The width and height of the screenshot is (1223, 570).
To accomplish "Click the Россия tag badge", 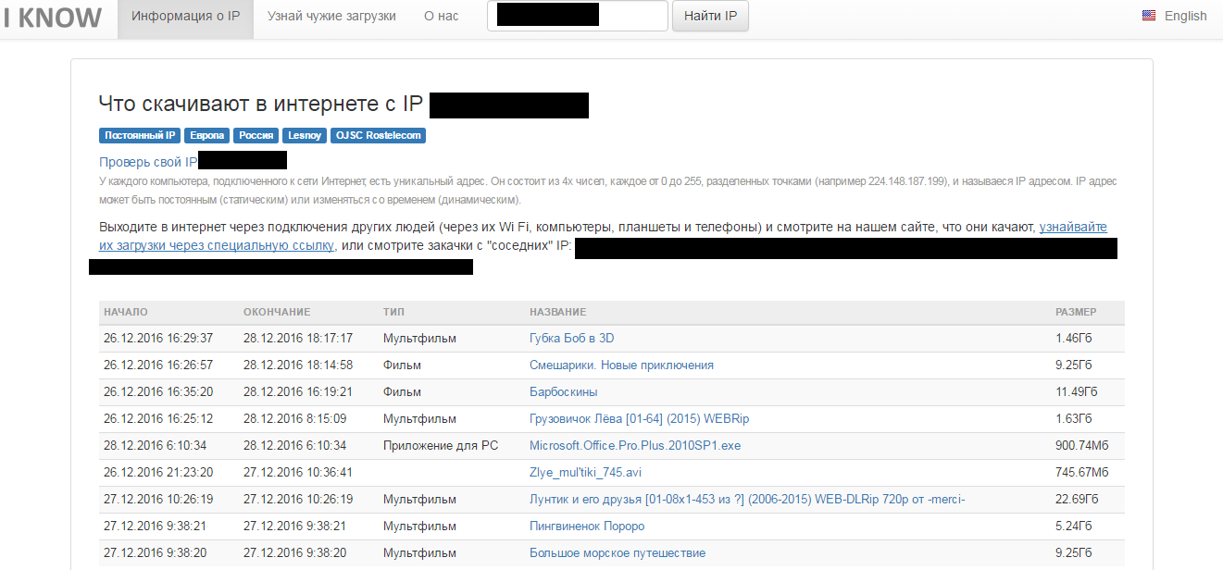I will point(256,135).
